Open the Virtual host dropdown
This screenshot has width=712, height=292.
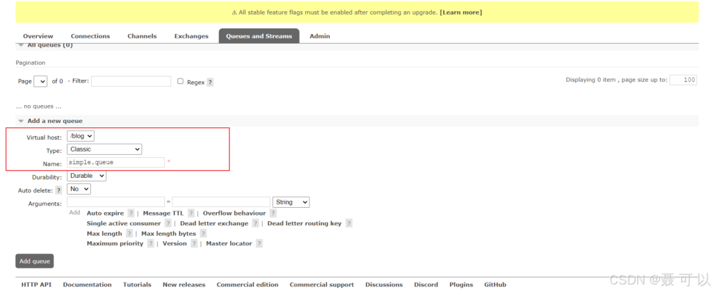81,136
